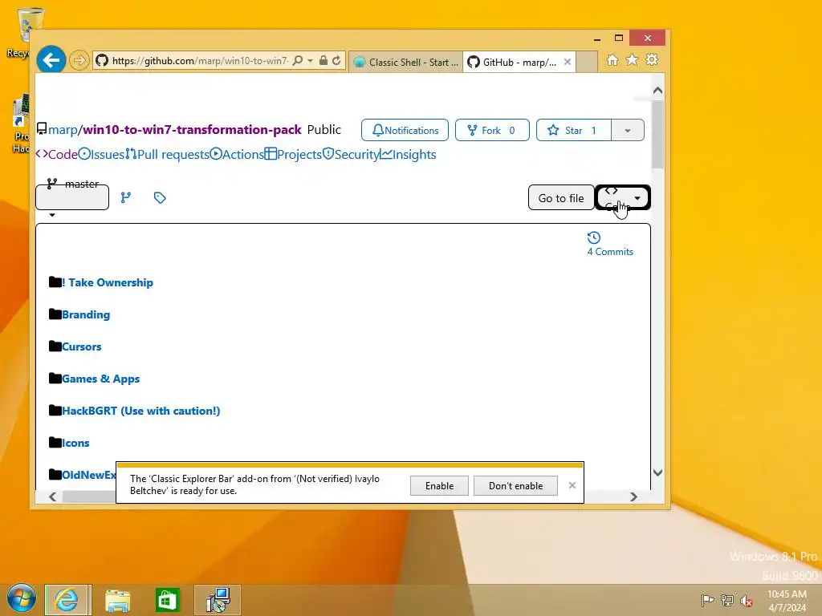Open the Start menu orb

[x=22, y=599]
